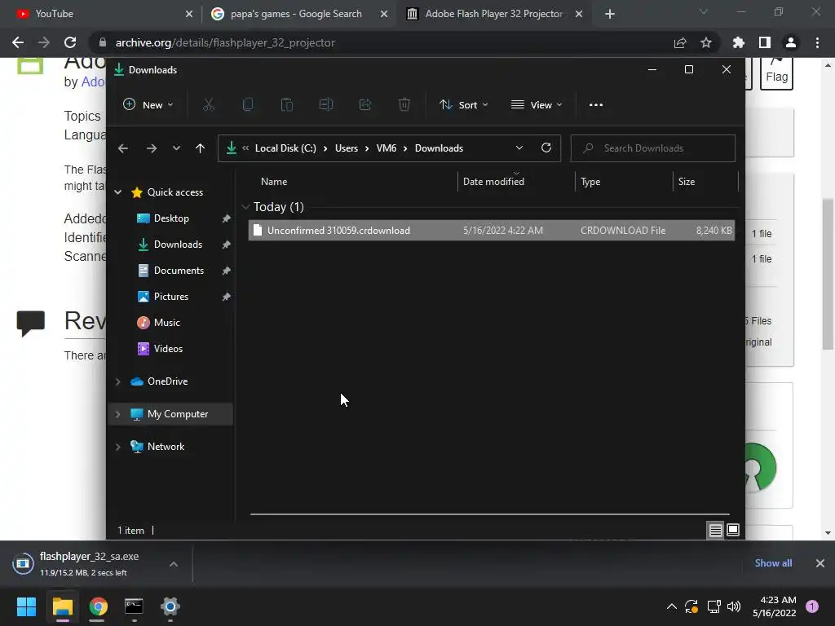
Task: Click the Users breadcrumb in path
Action: pos(347,148)
